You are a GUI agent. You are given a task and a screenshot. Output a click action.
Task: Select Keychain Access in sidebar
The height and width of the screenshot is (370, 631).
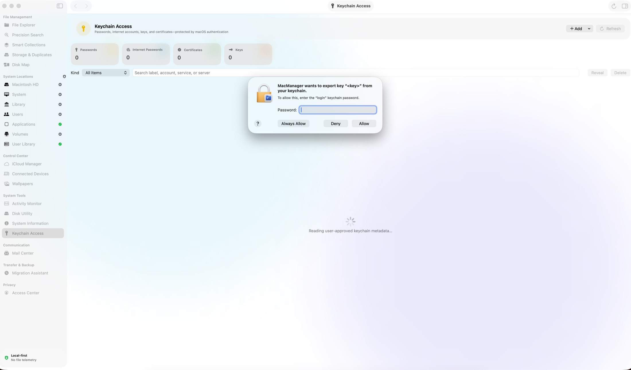[33, 233]
